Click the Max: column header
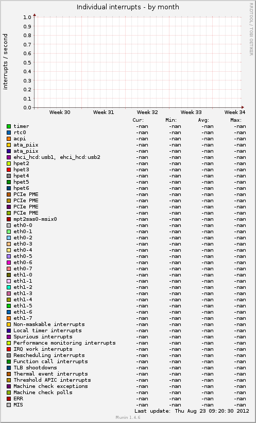 [x=236, y=120]
